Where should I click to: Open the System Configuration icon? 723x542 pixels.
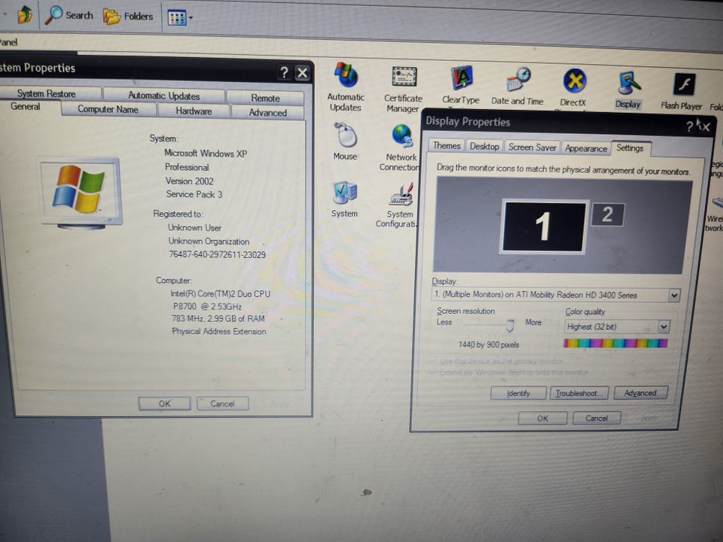398,206
